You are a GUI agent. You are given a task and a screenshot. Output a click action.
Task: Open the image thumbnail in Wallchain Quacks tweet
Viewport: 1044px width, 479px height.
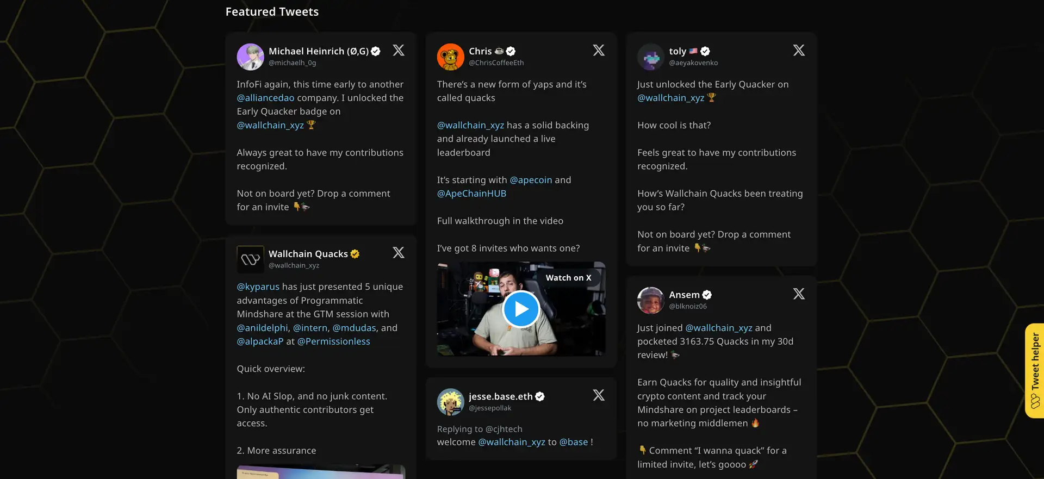tap(321, 472)
